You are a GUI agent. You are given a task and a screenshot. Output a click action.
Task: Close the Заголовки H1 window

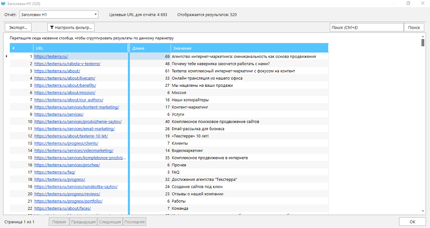tap(423, 3)
